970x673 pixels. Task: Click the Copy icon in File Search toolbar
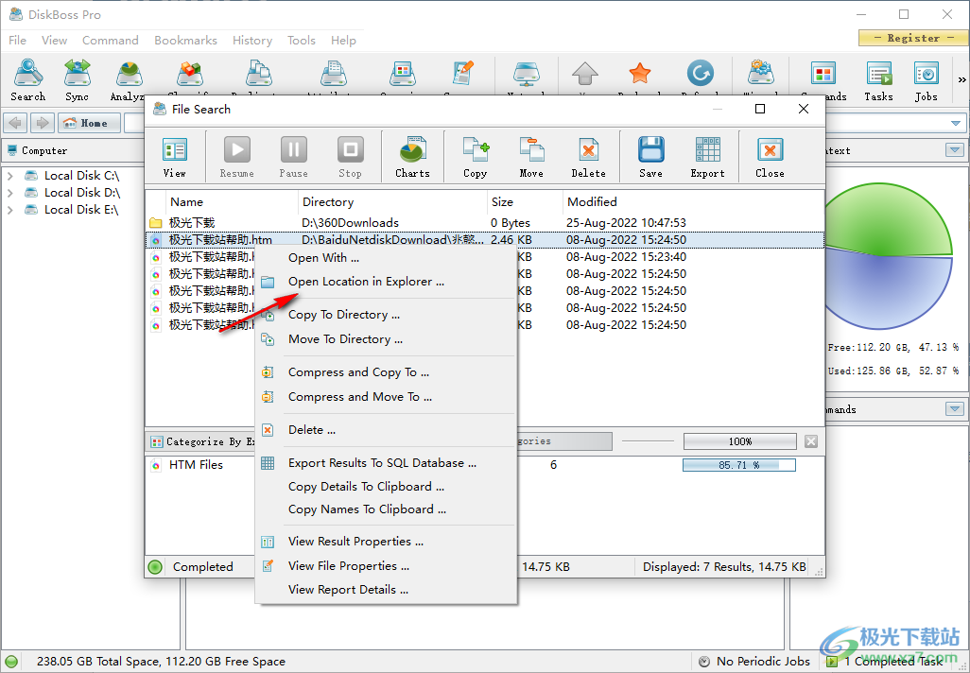pyautogui.click(x=476, y=157)
